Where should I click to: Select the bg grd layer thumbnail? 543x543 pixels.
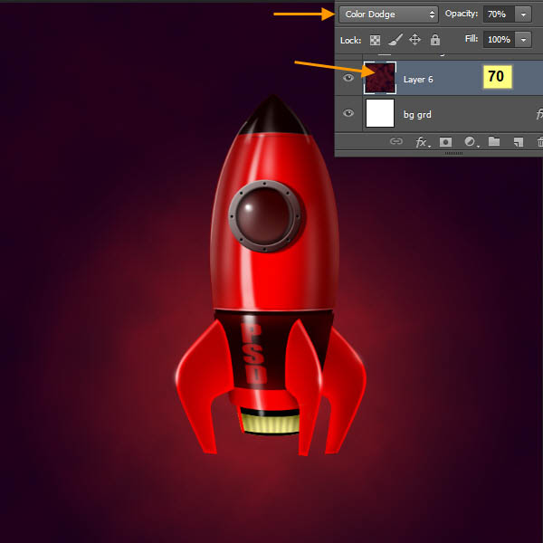[x=379, y=113]
